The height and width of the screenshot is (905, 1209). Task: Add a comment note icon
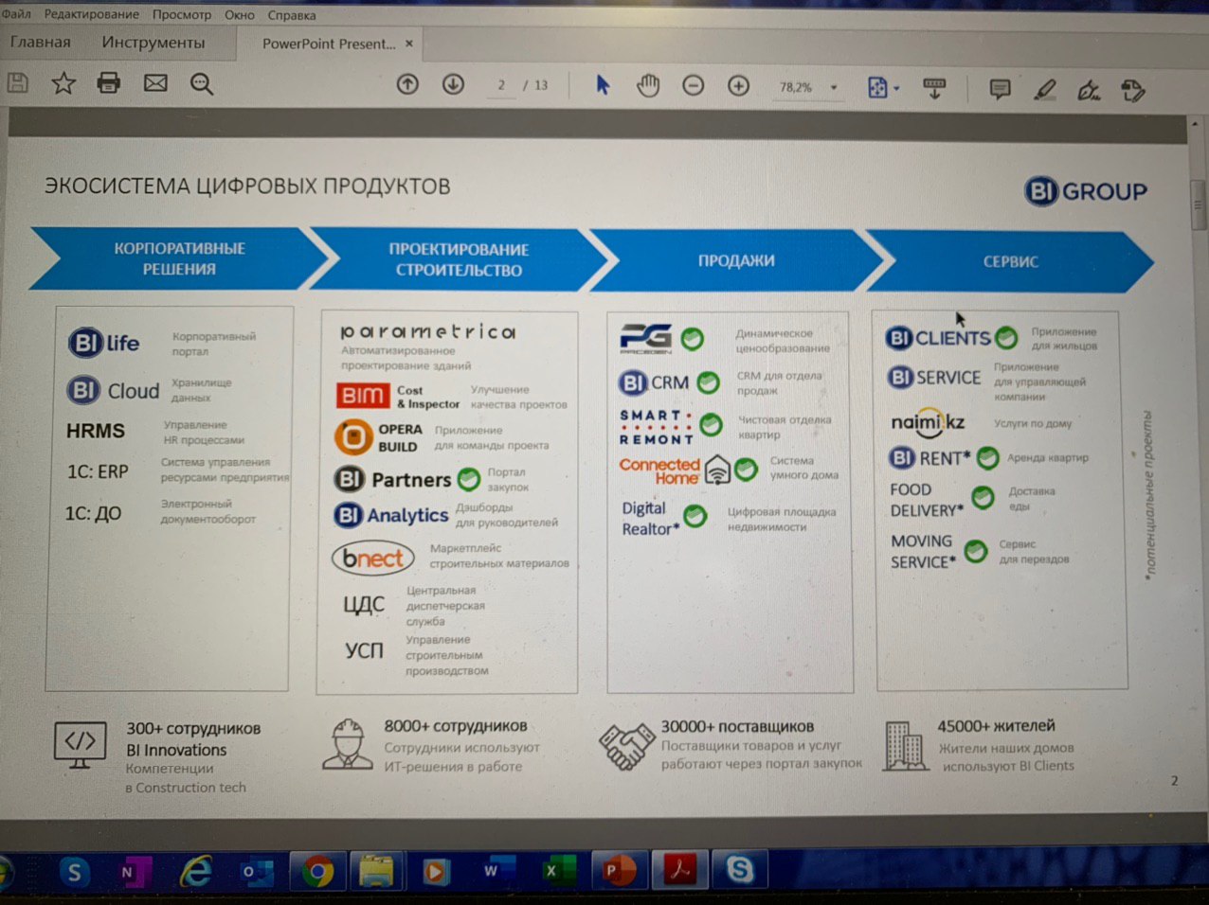click(x=1000, y=90)
